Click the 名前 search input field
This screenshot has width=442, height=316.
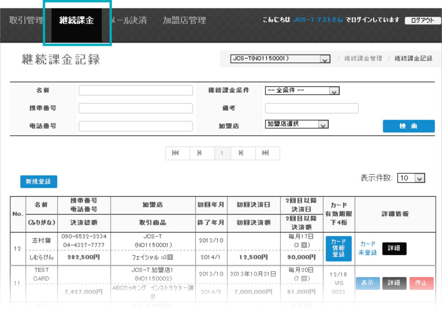point(136,90)
